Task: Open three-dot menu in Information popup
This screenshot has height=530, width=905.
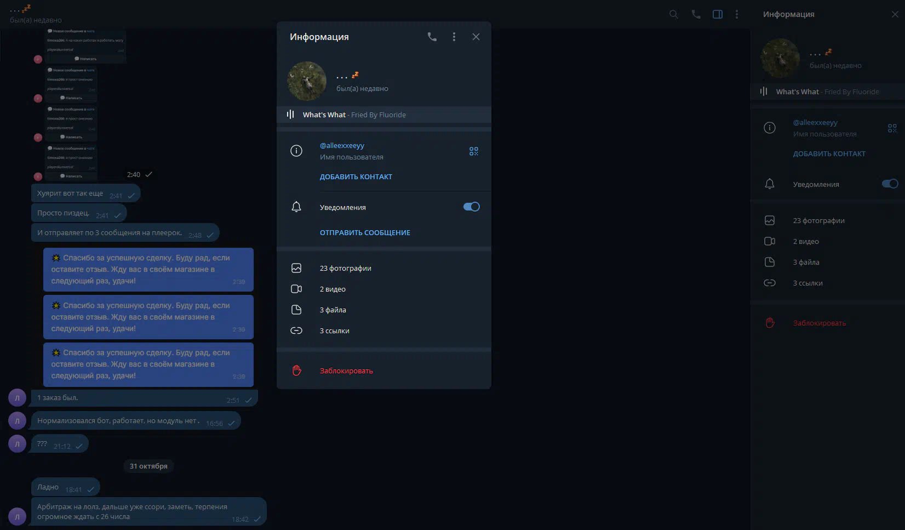Action: 454,37
